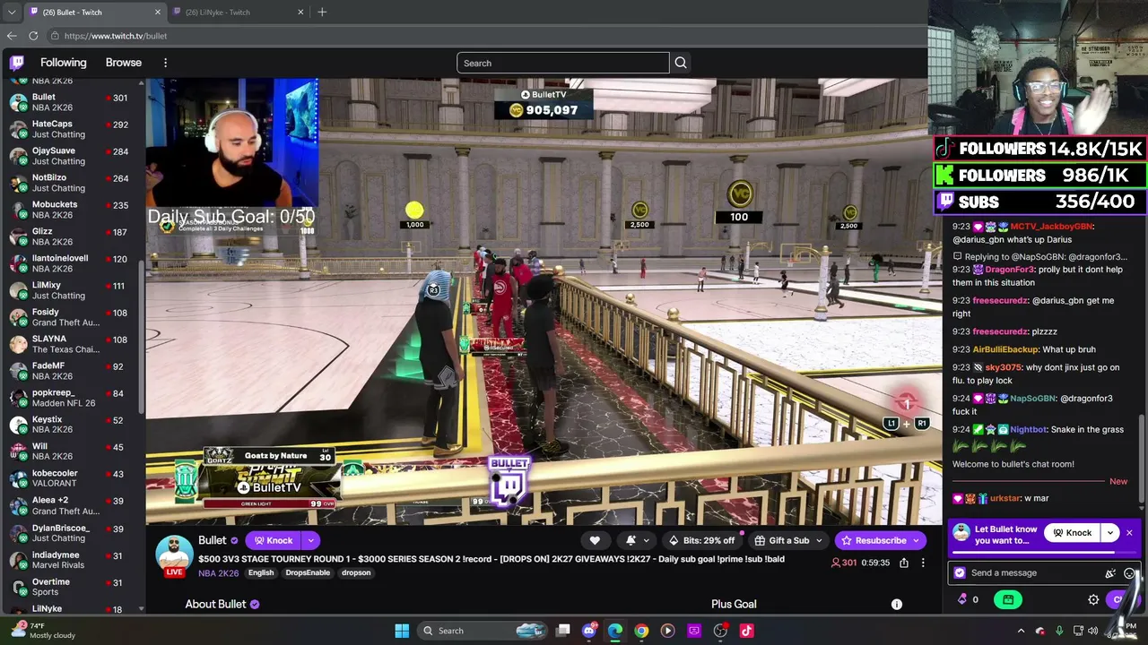Open a new browser tab

coord(322,12)
